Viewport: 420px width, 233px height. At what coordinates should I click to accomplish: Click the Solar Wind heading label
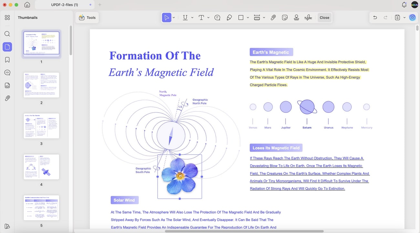[x=124, y=200]
